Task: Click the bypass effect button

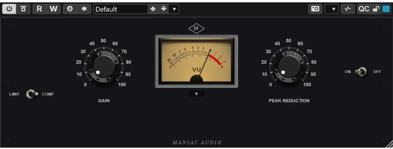Action: 23,9
